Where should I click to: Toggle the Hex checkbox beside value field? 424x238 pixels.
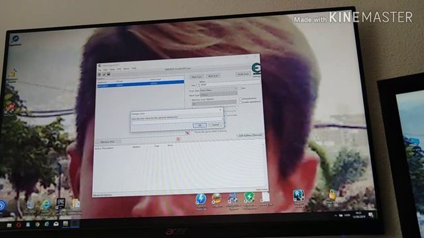tap(197, 85)
